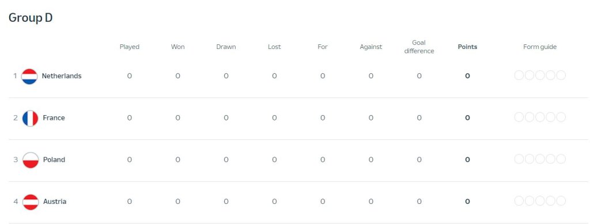Click the Form guide column header
The width and height of the screenshot is (590, 224).
coord(539,47)
